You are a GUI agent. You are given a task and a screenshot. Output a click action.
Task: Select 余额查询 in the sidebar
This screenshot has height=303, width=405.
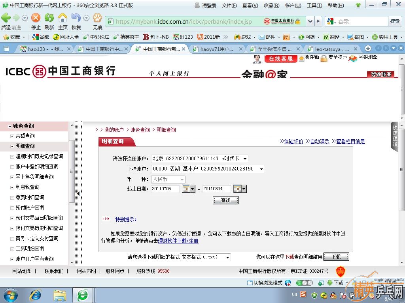coord(25,136)
